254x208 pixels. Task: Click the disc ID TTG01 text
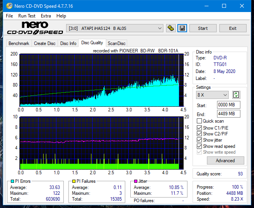coord(220,64)
